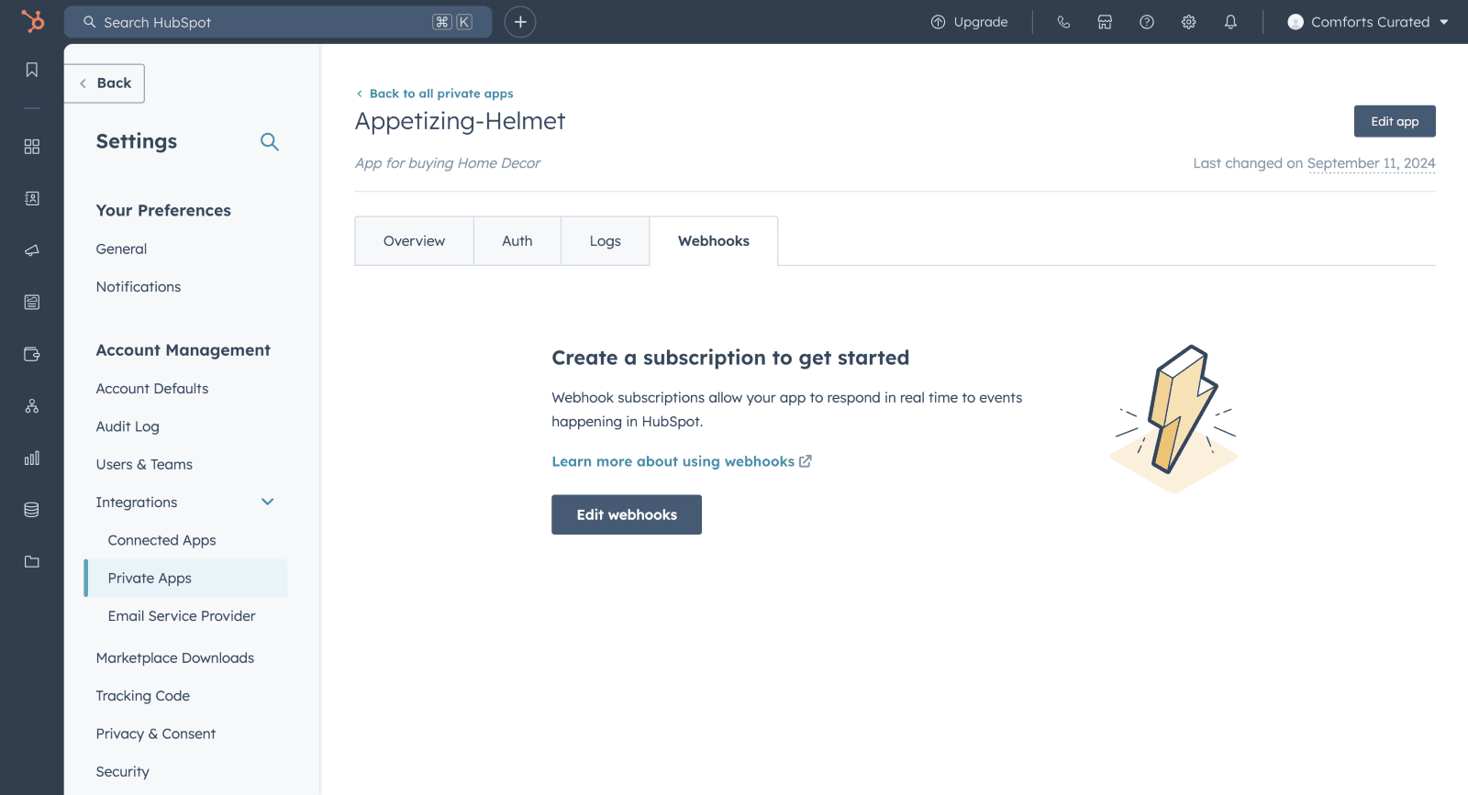Click the lightning bolt illustration

[x=1174, y=419]
